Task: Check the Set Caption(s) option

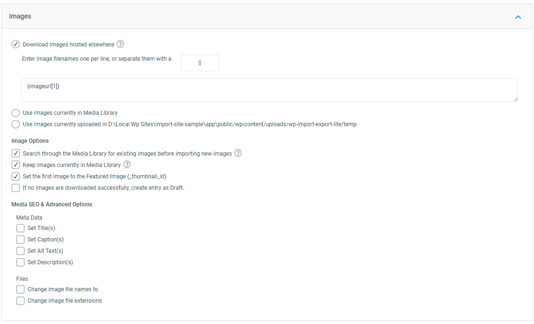Action: pyautogui.click(x=20, y=240)
